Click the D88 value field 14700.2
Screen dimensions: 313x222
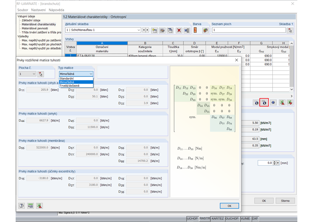tap(138, 161)
